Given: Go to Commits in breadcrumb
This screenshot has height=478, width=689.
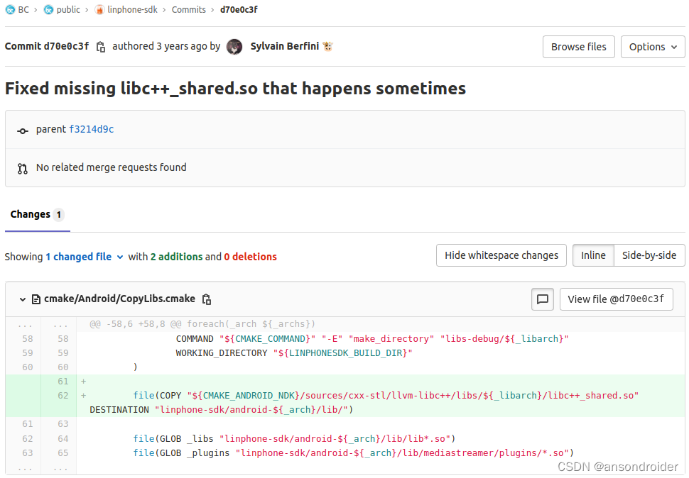Looking at the screenshot, I should tap(188, 10).
